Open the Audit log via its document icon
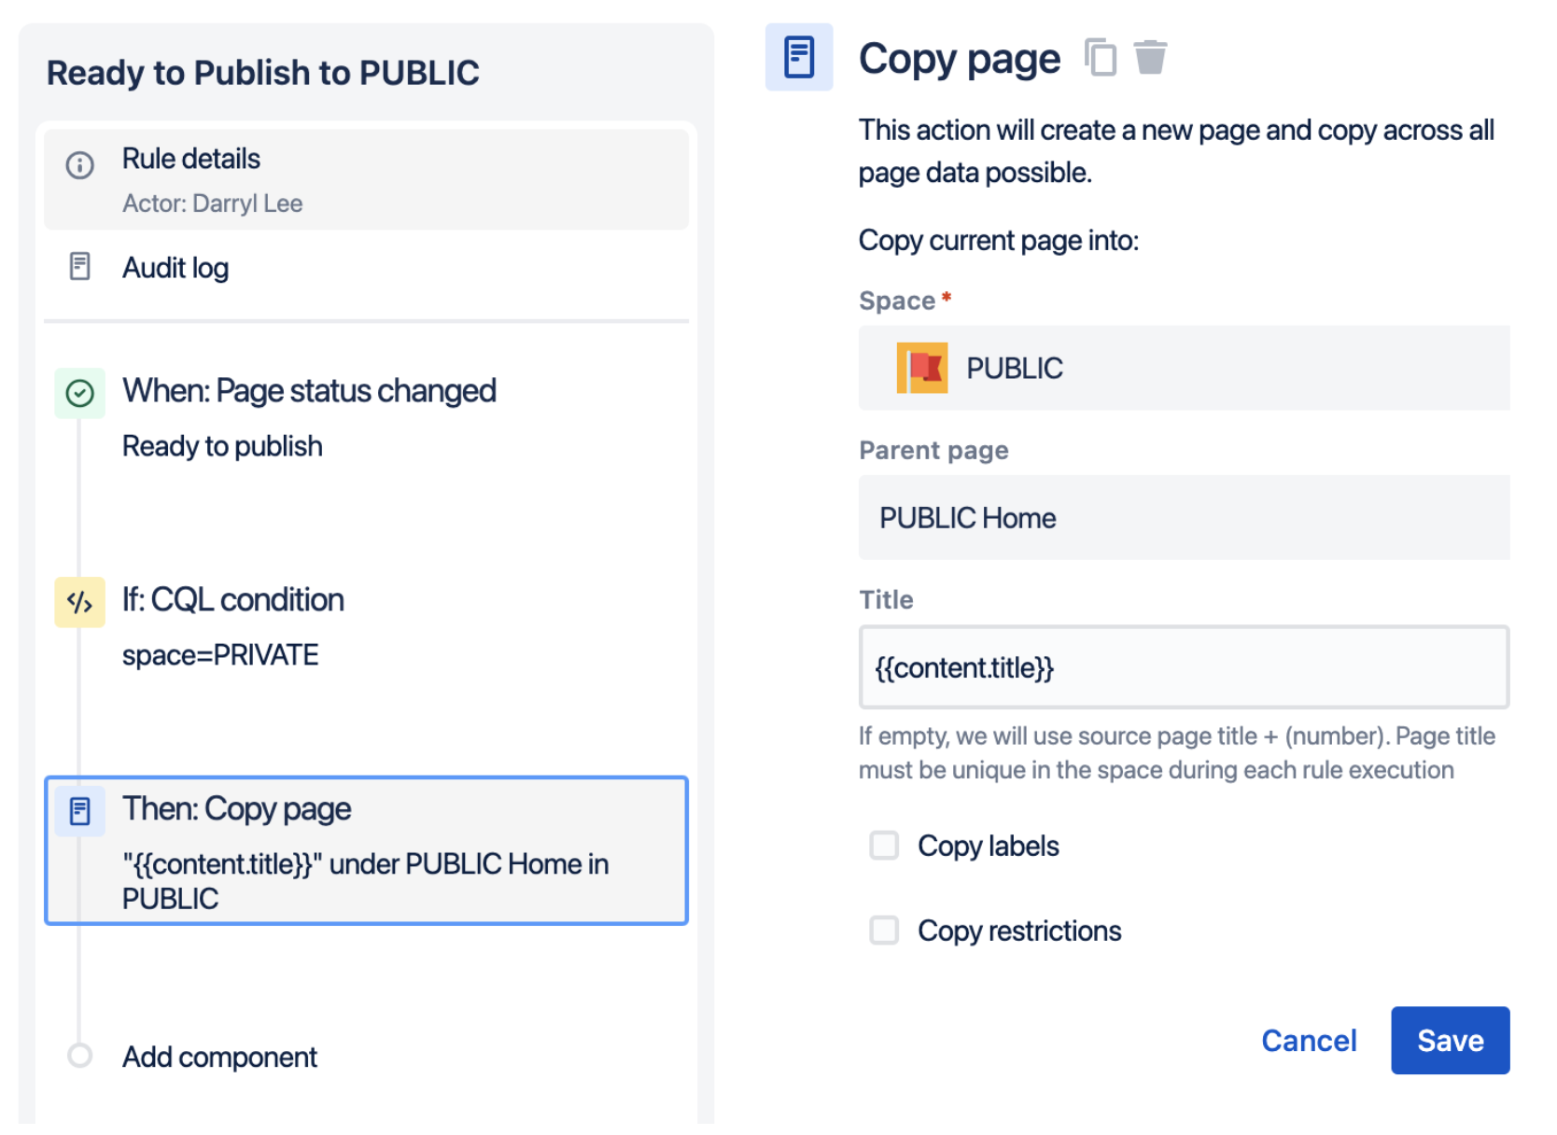This screenshot has width=1557, height=1135. coord(79,267)
